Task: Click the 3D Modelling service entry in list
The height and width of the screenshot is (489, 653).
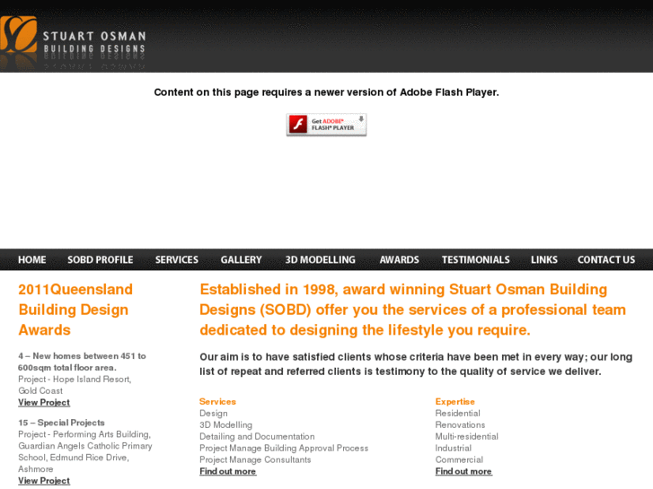Action: coord(225,425)
